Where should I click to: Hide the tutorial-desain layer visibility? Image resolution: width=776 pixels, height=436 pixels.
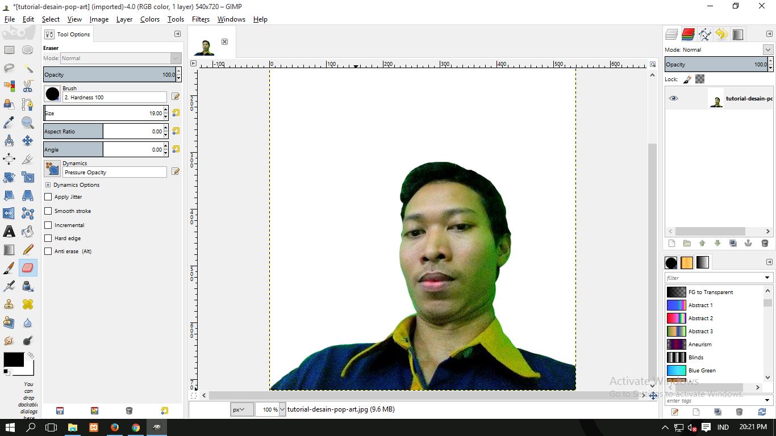tap(674, 98)
